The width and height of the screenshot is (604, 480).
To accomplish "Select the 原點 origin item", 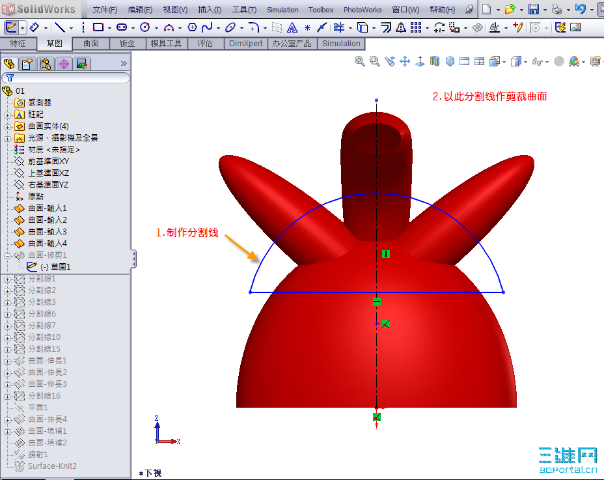I will [x=36, y=197].
